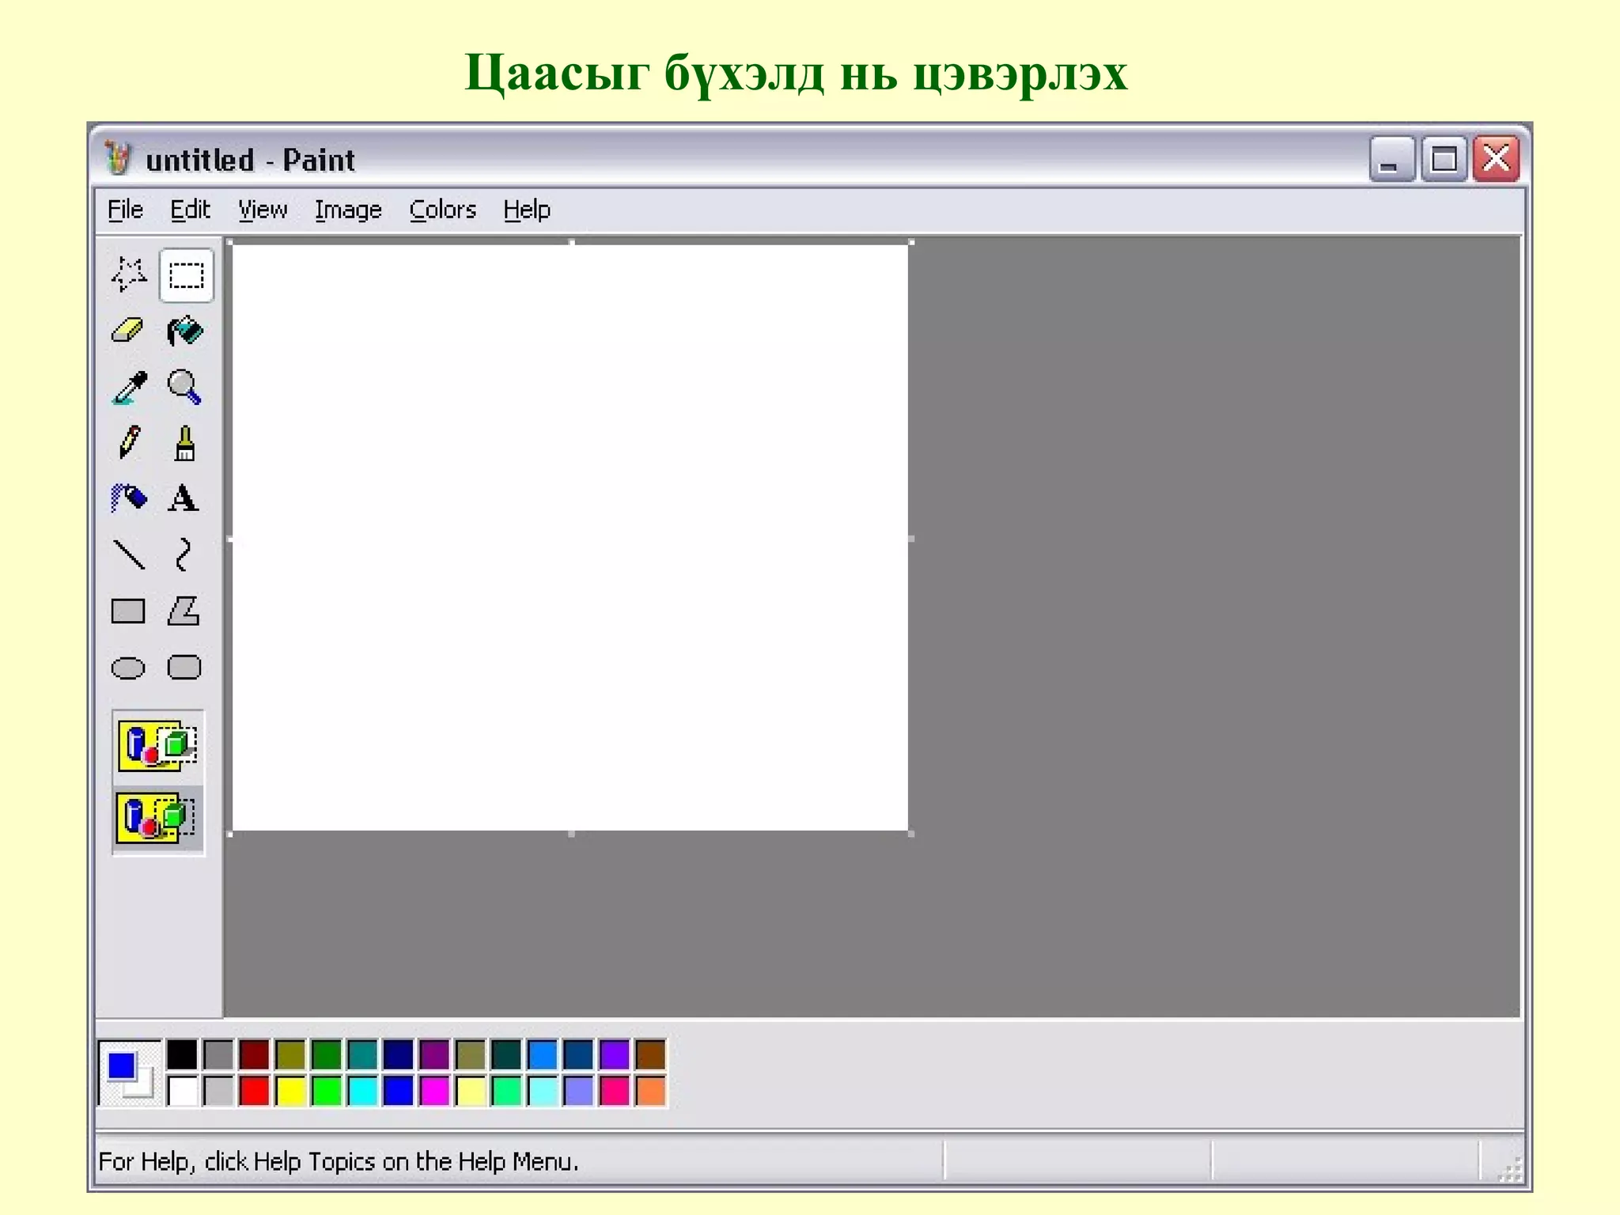Open the View menu

click(x=263, y=210)
